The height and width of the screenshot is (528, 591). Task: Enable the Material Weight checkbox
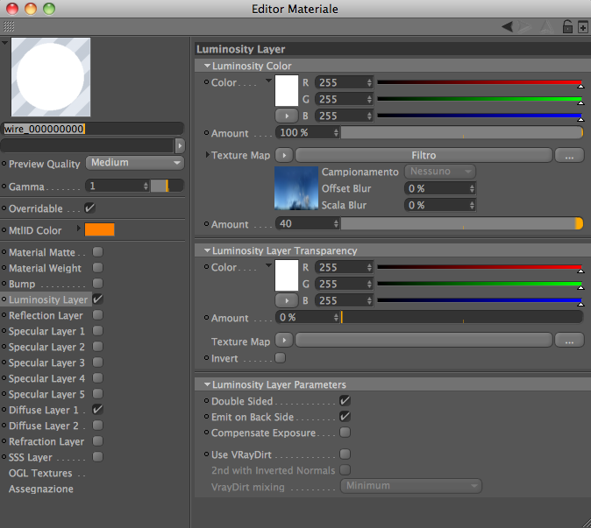tap(97, 268)
